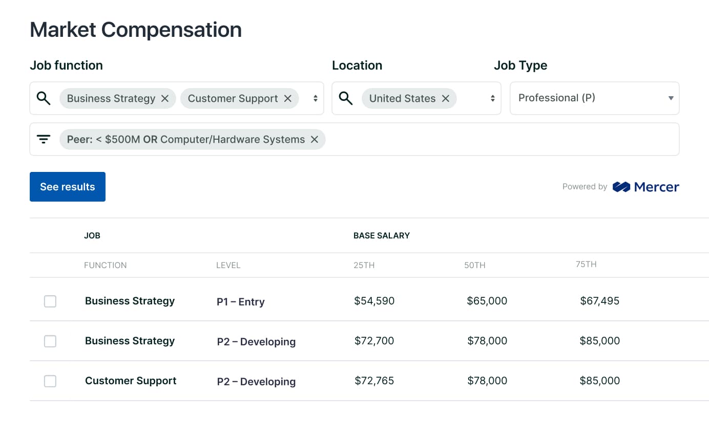Click the Mercer logo
709x438 pixels.
(646, 187)
